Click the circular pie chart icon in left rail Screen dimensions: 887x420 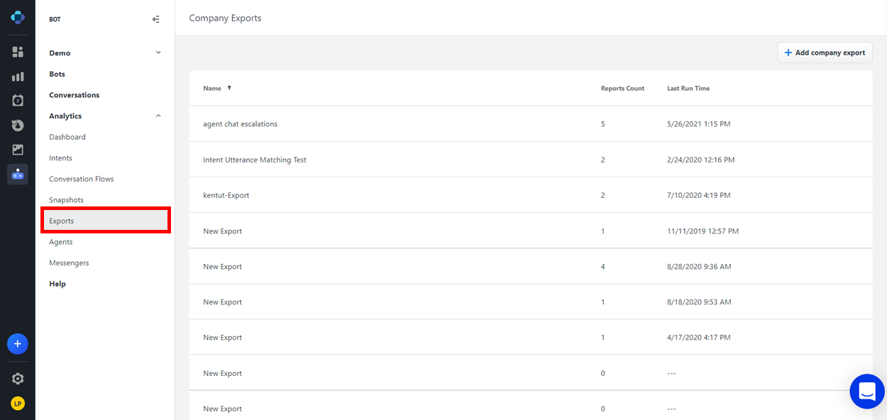[x=18, y=126]
